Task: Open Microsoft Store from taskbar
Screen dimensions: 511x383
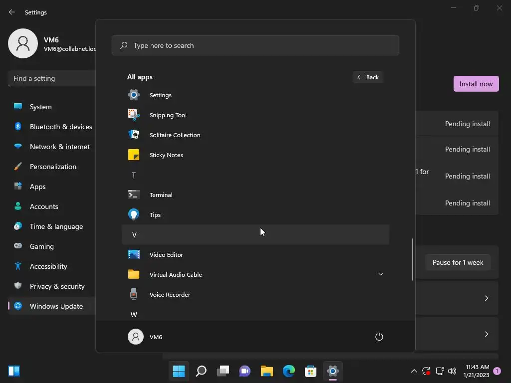Action: coord(310,371)
